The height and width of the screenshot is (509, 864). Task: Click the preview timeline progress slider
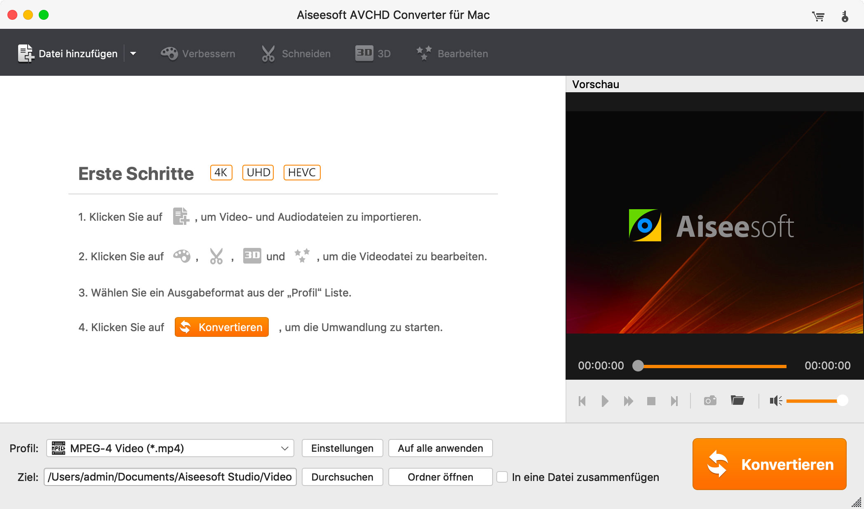710,366
